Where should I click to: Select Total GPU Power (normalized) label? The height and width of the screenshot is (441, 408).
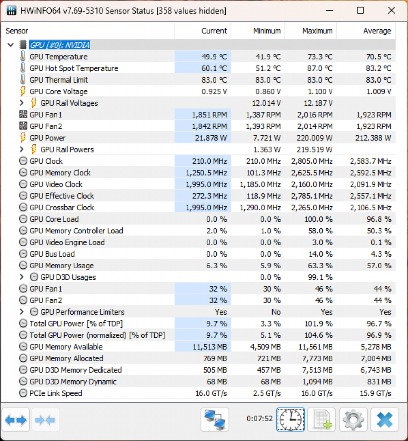[97, 335]
